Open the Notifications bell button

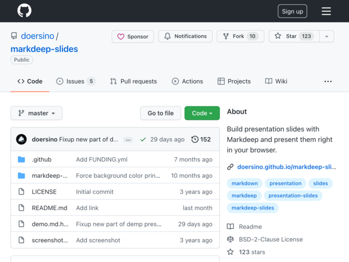[185, 36]
